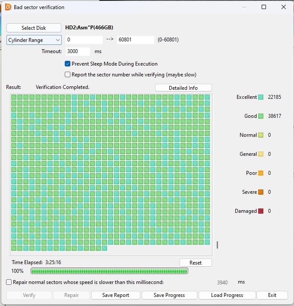The width and height of the screenshot is (294, 306).
Task: Check Repair normal sectors slower than millisecond
Action: click(x=9, y=282)
